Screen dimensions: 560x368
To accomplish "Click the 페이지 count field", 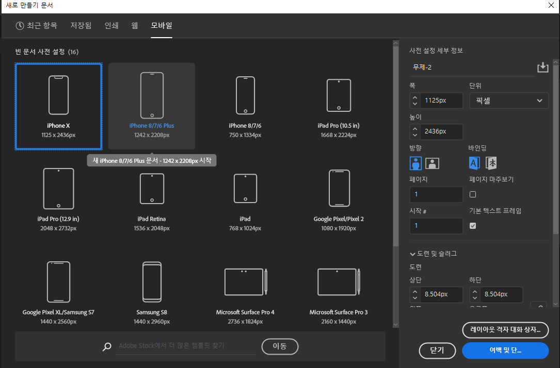I will point(437,194).
